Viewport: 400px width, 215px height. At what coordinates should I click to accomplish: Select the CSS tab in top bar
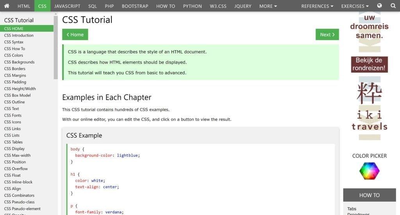pos(42,6)
